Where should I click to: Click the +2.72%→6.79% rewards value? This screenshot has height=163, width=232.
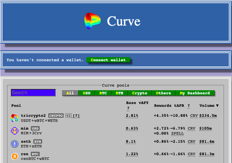[x=169, y=128]
